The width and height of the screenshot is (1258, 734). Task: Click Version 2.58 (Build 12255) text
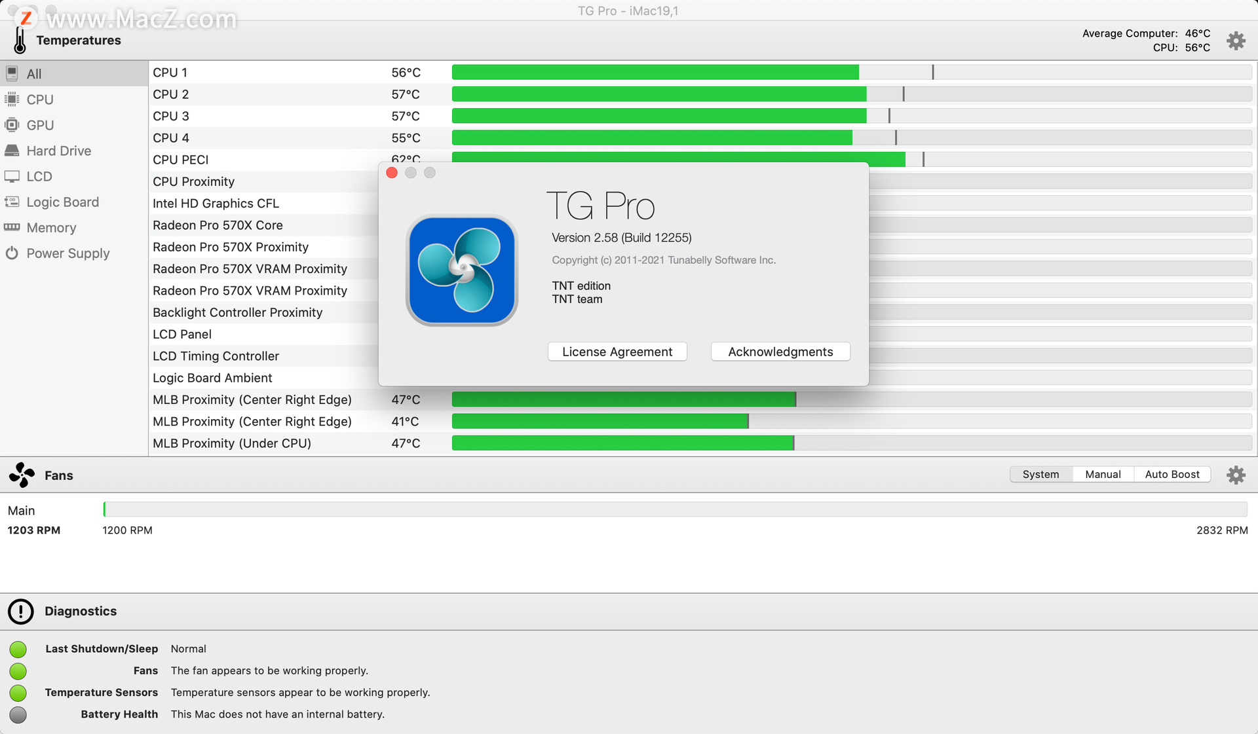click(622, 238)
